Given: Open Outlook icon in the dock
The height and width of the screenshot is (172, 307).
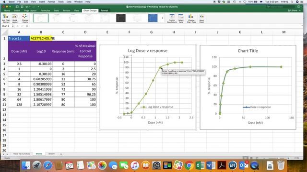Looking at the screenshot, I should 243,165.
